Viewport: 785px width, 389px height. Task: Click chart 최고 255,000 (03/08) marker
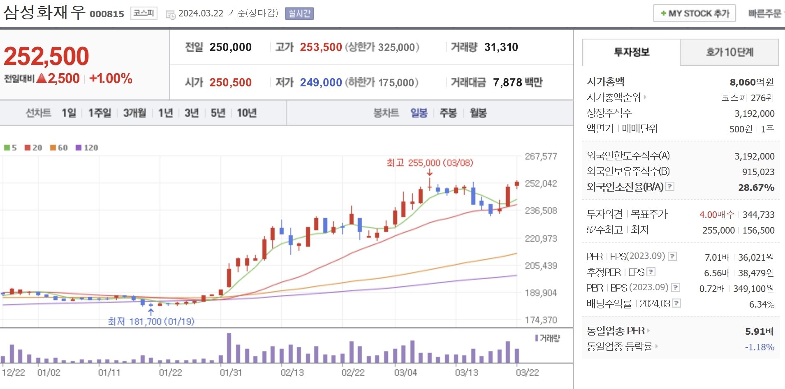tap(430, 163)
